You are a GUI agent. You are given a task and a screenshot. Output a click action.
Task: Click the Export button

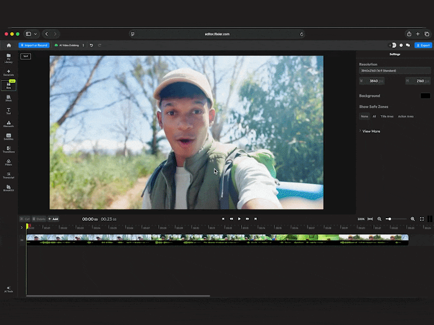pyautogui.click(x=423, y=45)
